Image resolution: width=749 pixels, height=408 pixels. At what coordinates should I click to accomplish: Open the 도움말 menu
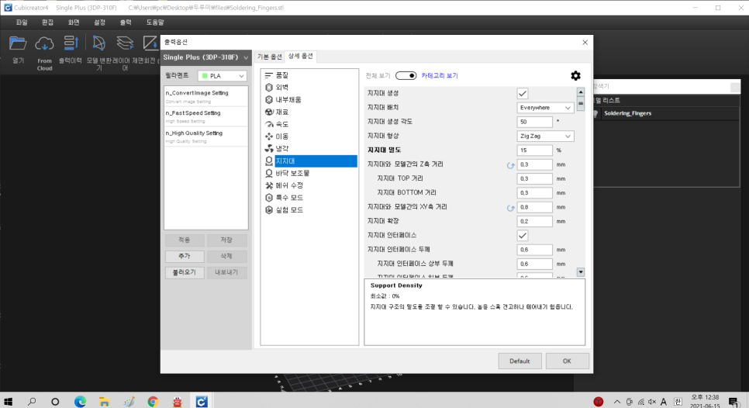pos(155,22)
